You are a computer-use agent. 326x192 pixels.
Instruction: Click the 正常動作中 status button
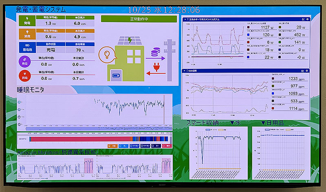tap(139, 19)
